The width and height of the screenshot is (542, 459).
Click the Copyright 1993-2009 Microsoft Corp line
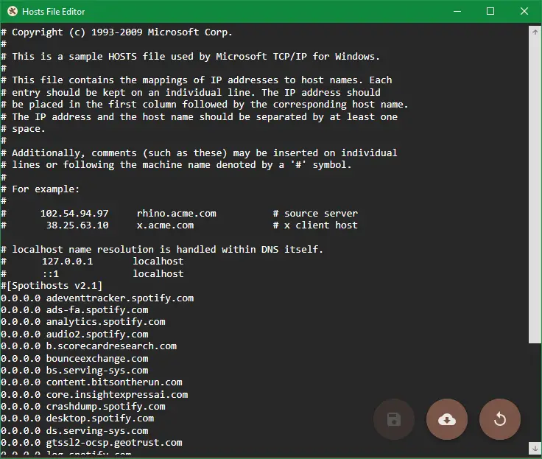pos(116,32)
